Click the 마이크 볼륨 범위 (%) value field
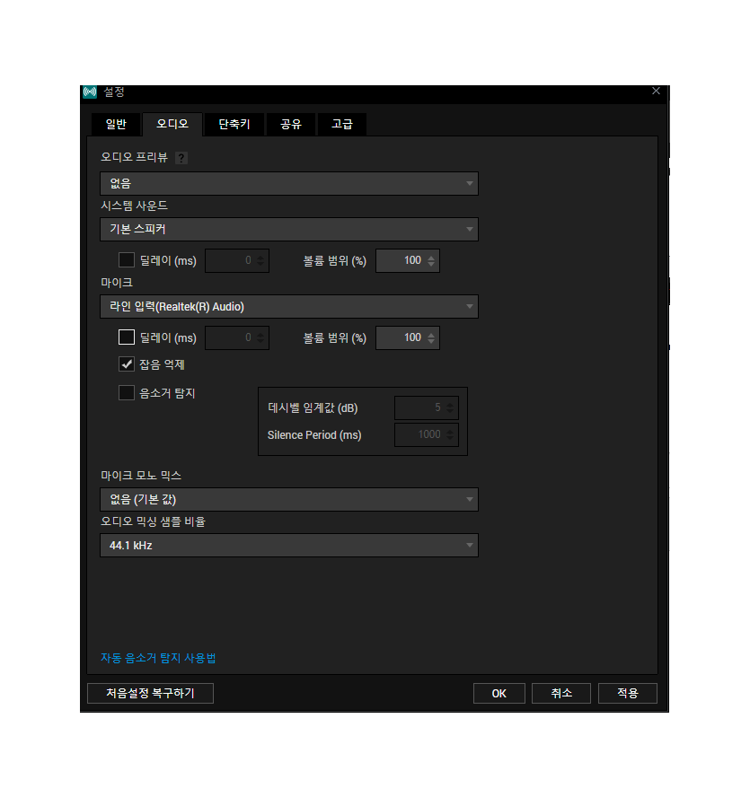 408,338
